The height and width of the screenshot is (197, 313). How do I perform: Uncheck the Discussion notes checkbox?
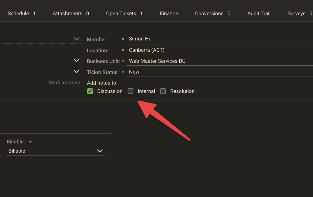tap(90, 91)
